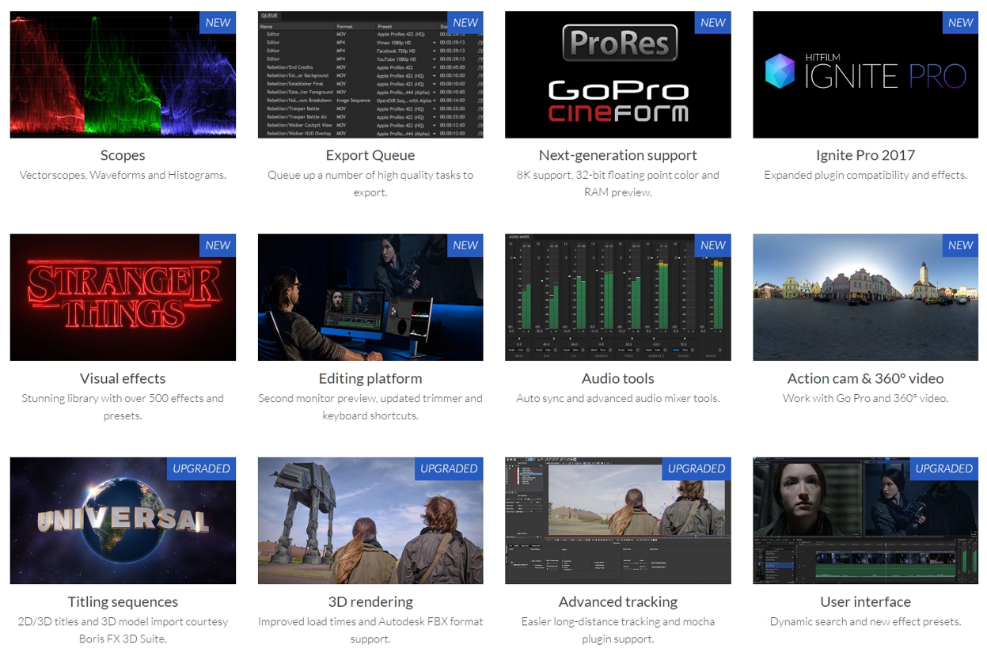Select the Export Queue heading
The image size is (987, 656).
[370, 155]
